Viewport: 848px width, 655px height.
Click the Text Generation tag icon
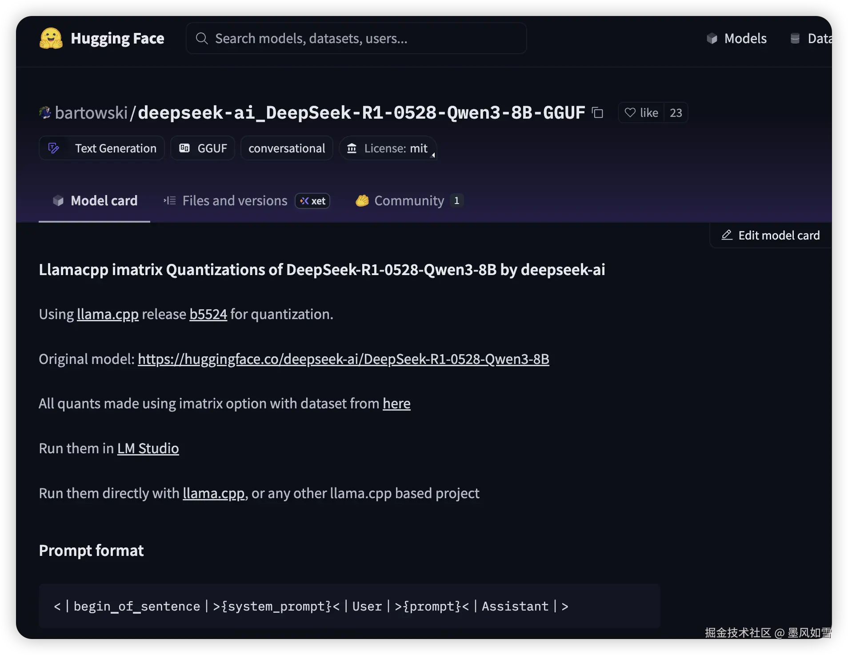[x=54, y=148]
